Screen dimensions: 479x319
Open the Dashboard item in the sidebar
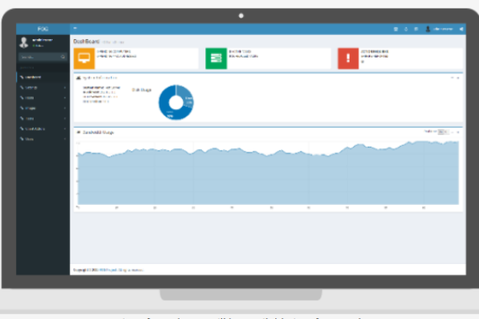tap(32, 77)
